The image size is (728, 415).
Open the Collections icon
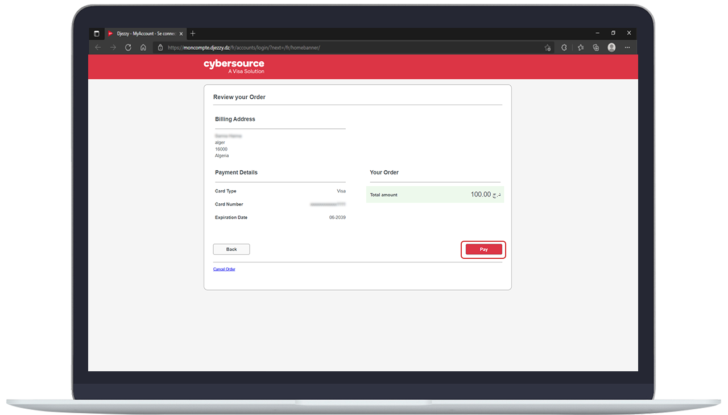coord(596,48)
